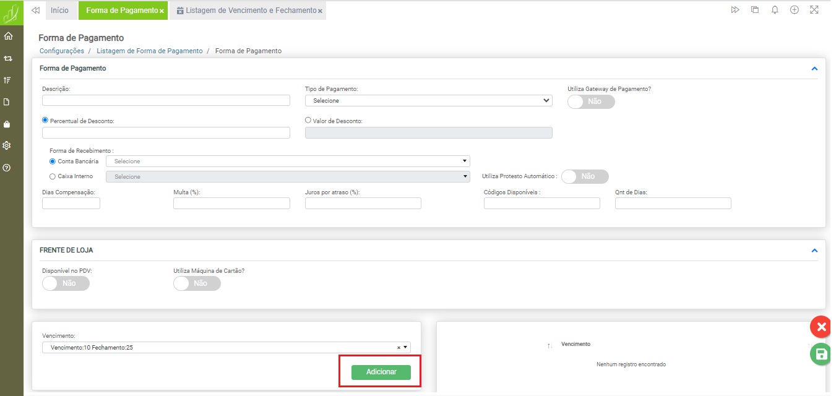Screen dimensions: 836x396
Task: Click the help question mark icon
Action: (7, 168)
